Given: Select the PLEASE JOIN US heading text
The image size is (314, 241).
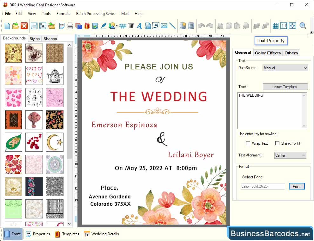Looking at the screenshot, I should tap(159, 66).
